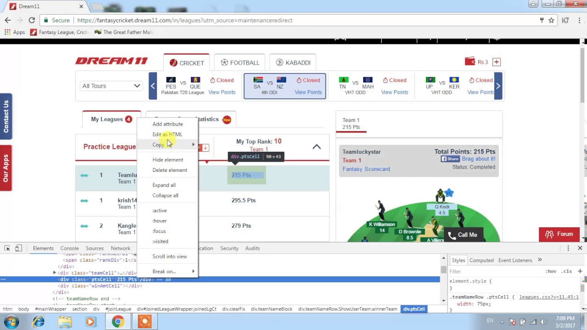This screenshot has width=587, height=330.
Task: Click the Brag about it! link
Action: click(478, 159)
